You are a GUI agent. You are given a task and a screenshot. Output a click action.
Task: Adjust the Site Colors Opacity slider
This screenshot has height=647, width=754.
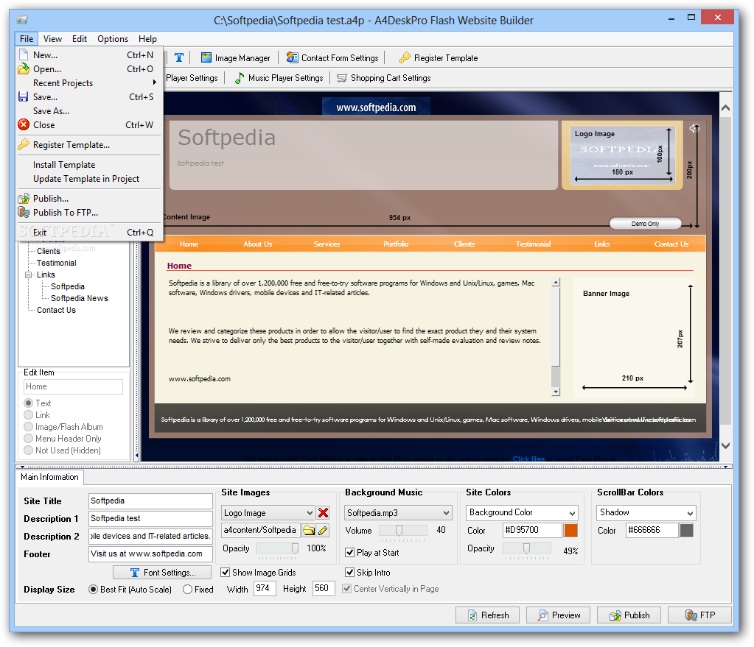(x=527, y=548)
